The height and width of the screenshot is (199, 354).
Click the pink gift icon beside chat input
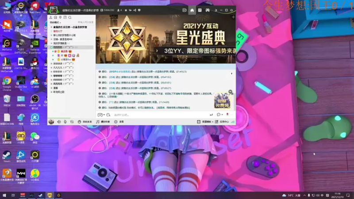(227, 115)
